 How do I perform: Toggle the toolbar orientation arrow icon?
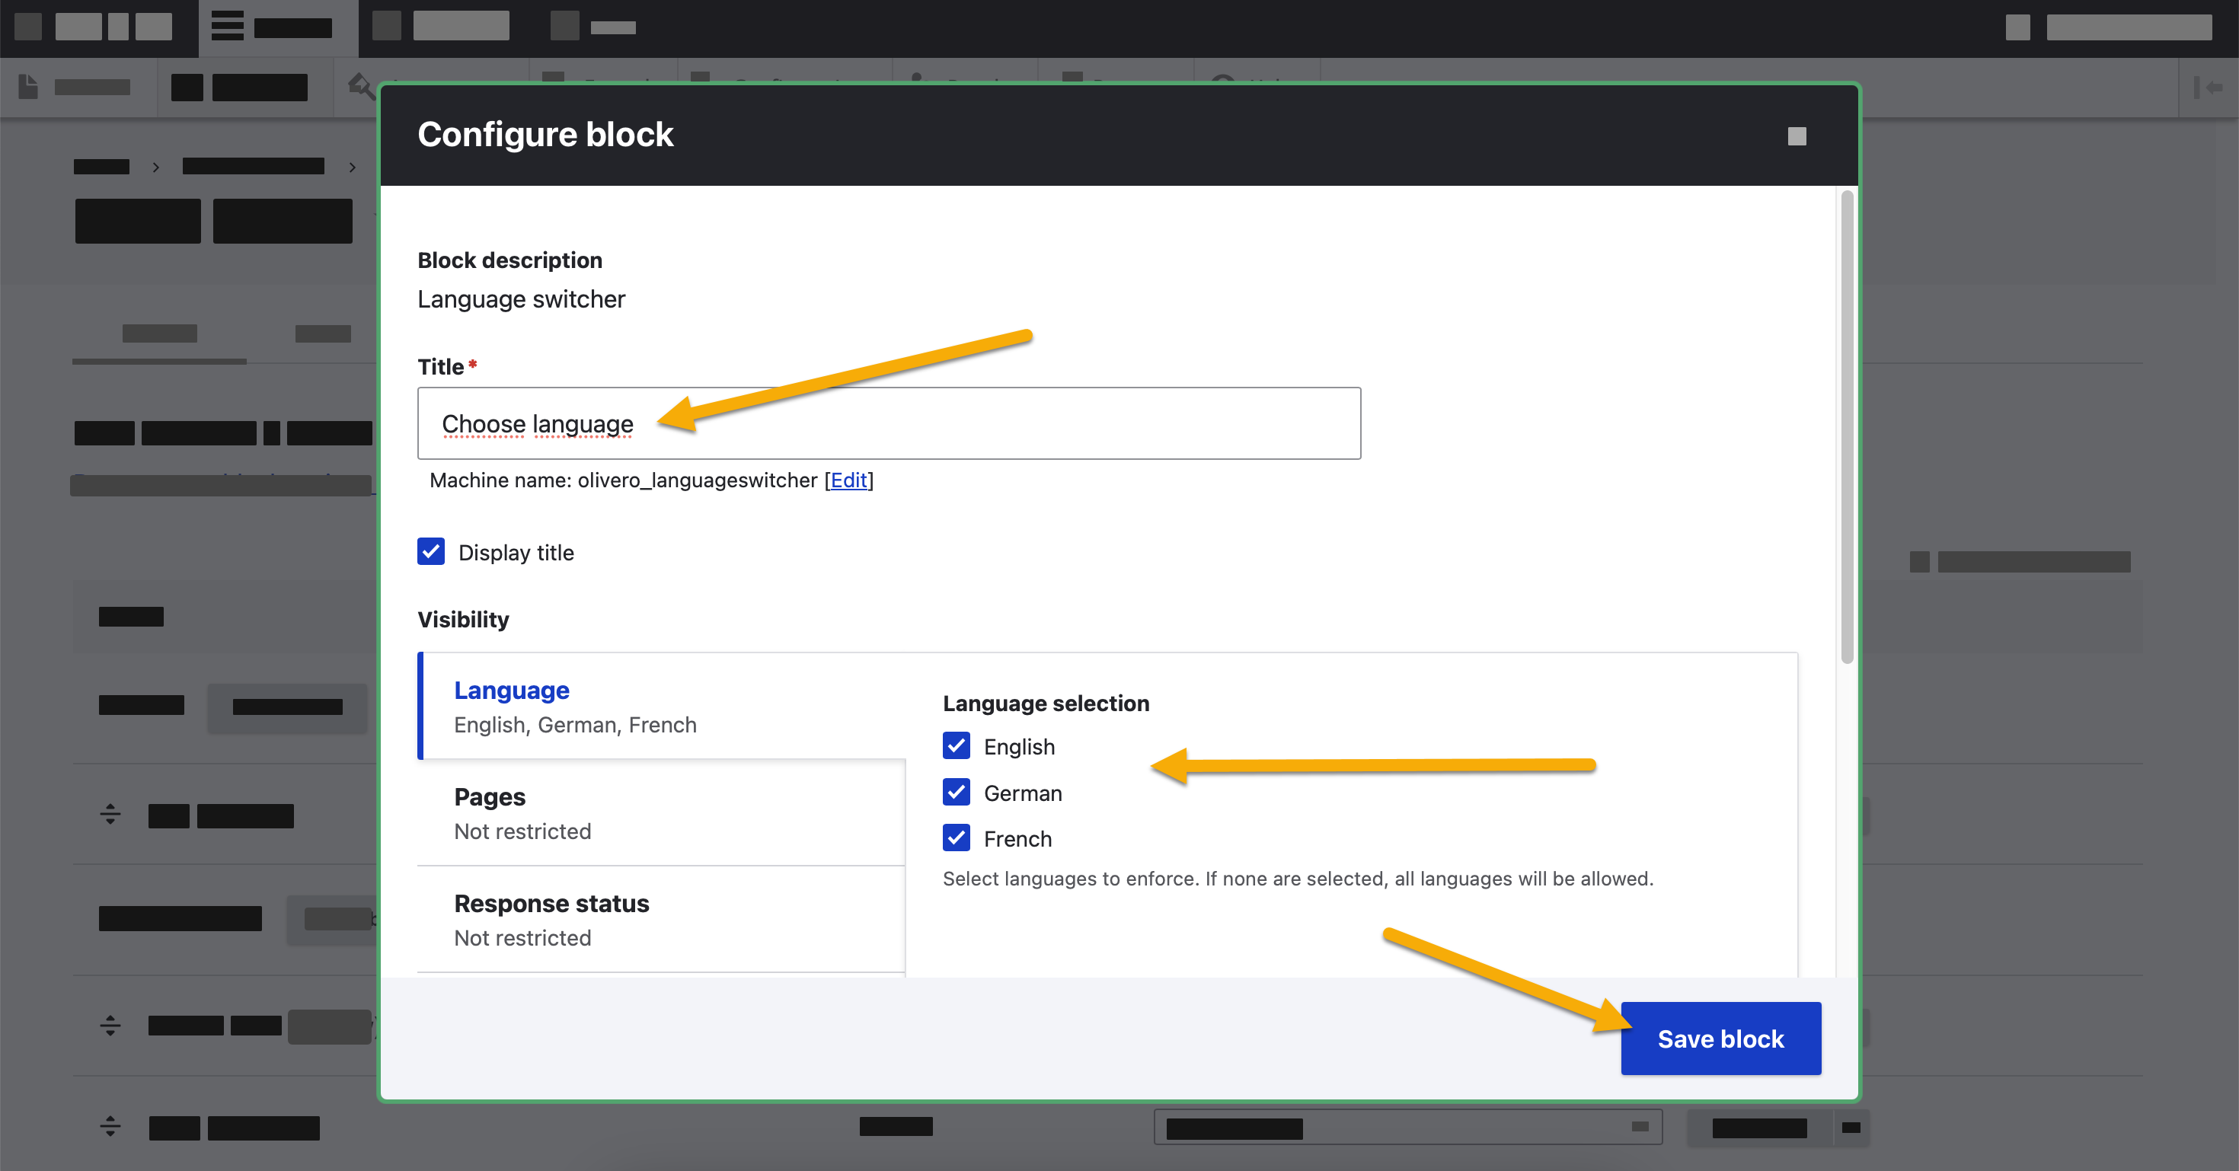2208,87
